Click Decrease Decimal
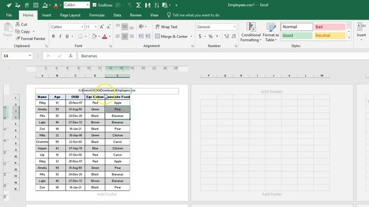 (234, 36)
